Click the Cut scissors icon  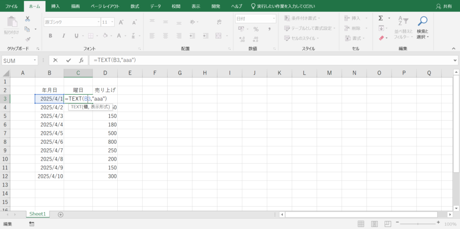pos(27,19)
